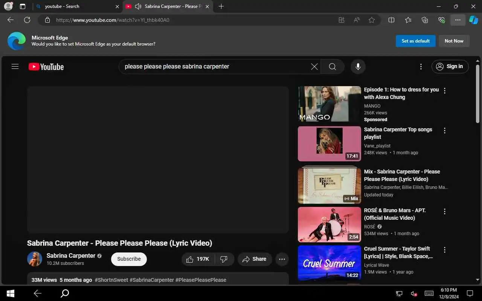
Task: Open options for the Alexa Chung episode ad
Action: 445,91
